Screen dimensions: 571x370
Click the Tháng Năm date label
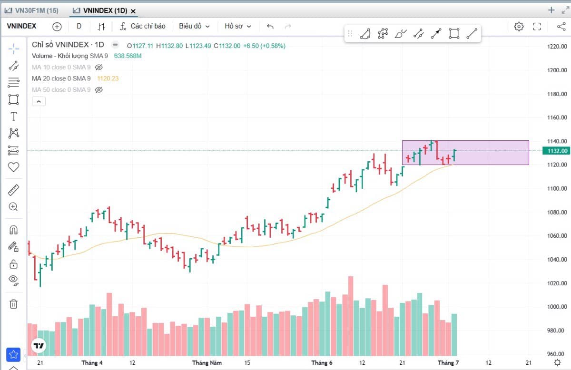tap(207, 363)
